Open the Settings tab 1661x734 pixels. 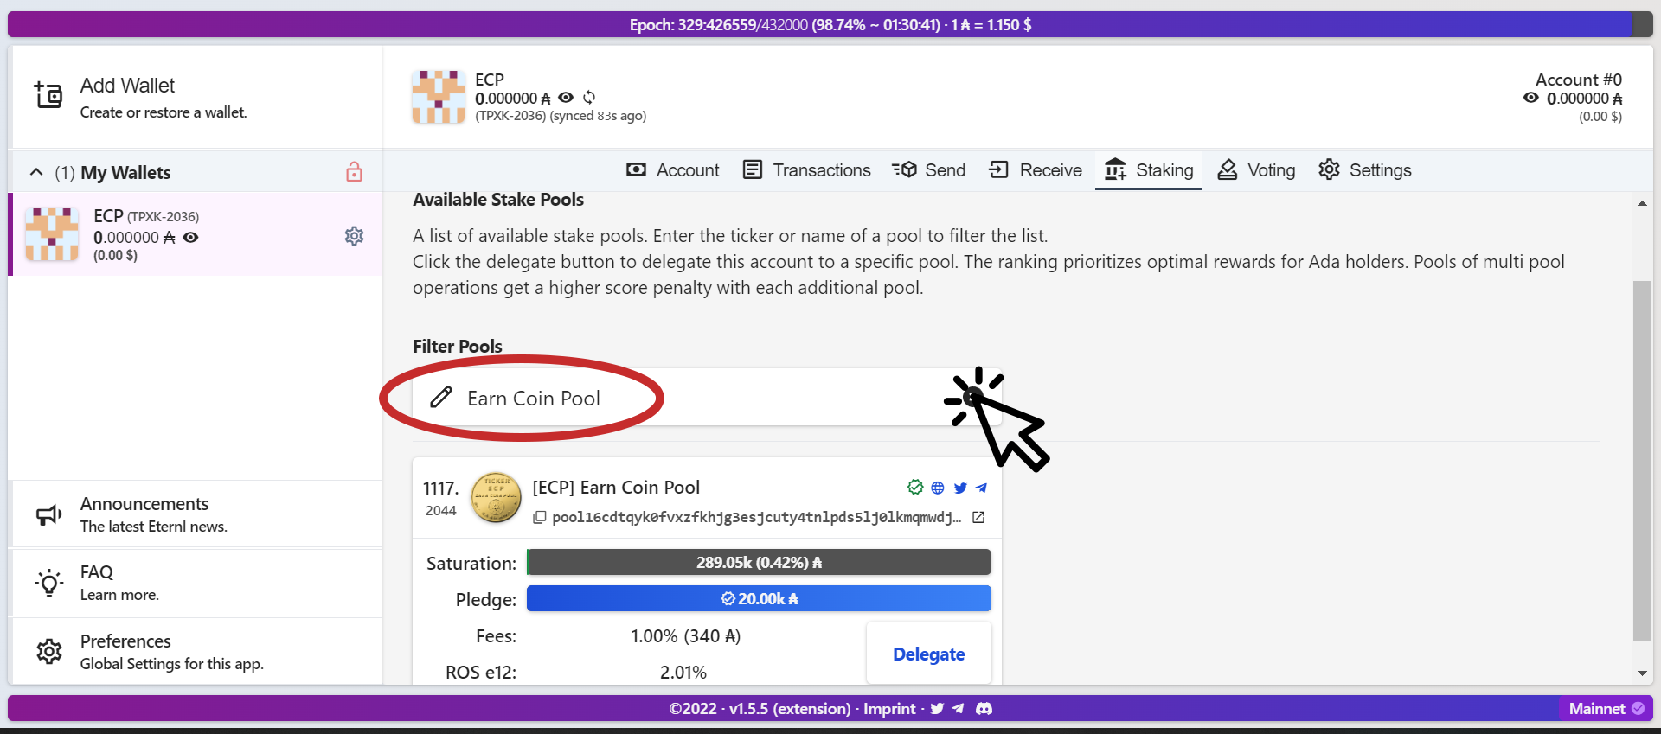click(1365, 170)
